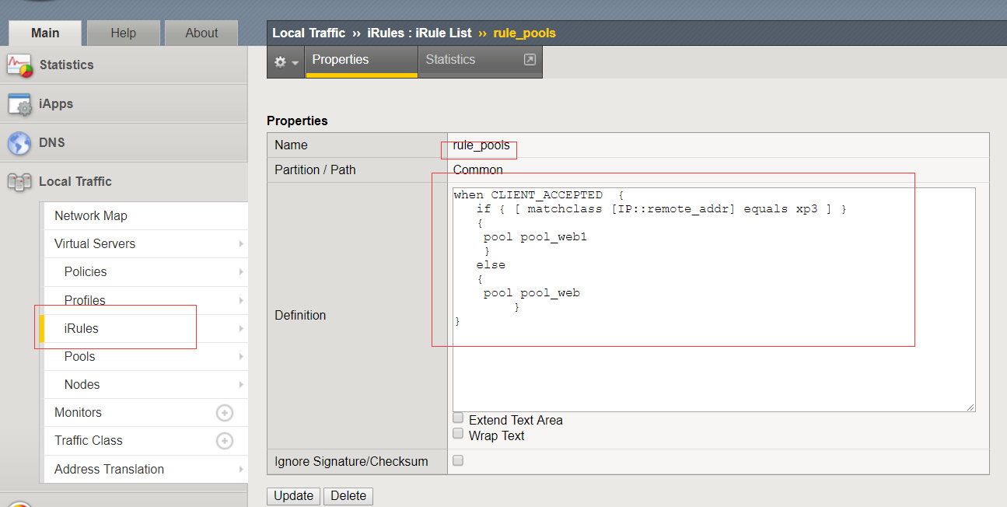
Task: Click the Statistics chart icon in sidebar
Action: (x=19, y=65)
